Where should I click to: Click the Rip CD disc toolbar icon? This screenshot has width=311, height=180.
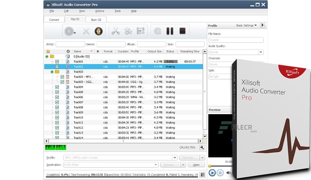[68, 31]
